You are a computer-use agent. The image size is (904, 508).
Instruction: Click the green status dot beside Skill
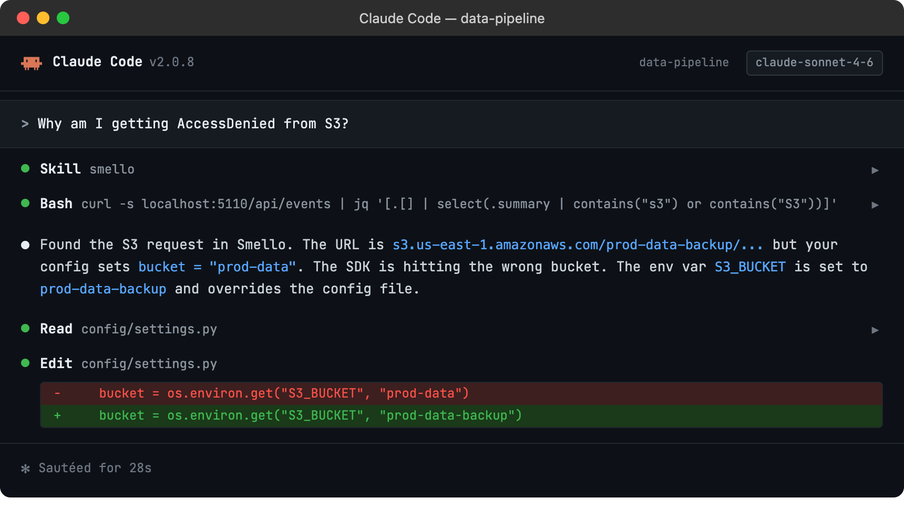coord(25,168)
